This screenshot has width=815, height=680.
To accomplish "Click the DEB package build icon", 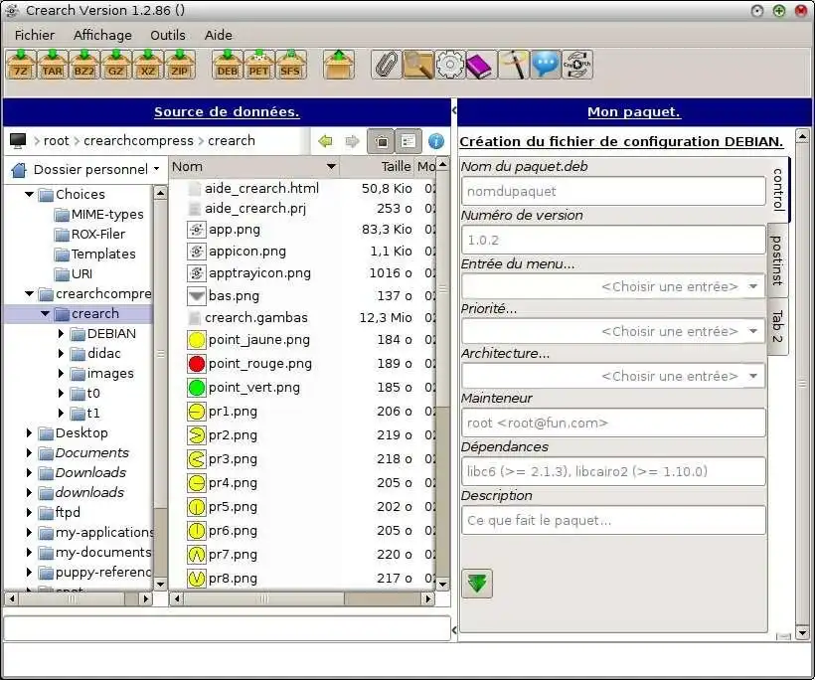I will tap(228, 65).
